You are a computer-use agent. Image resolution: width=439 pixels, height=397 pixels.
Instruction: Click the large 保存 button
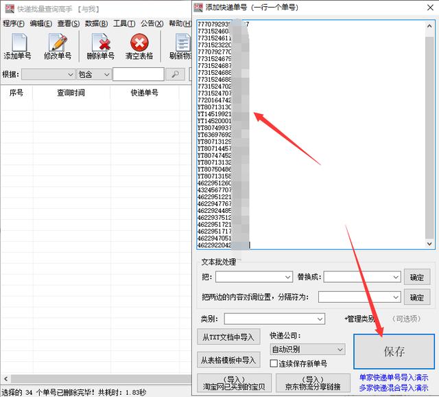point(394,352)
